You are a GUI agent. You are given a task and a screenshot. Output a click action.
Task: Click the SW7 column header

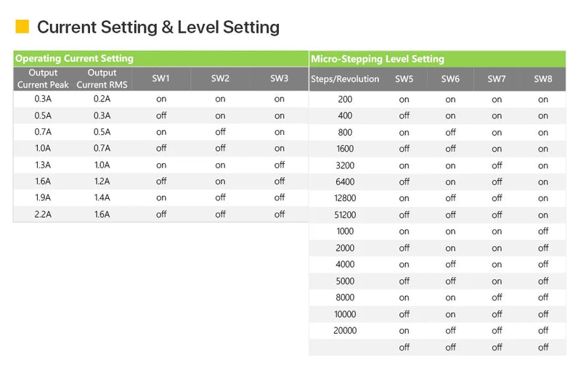tap(497, 79)
